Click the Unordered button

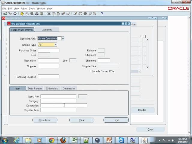tap(45, 120)
